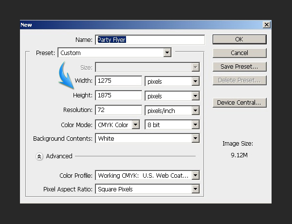Click the New dialog title bar

pyautogui.click(x=136, y=24)
